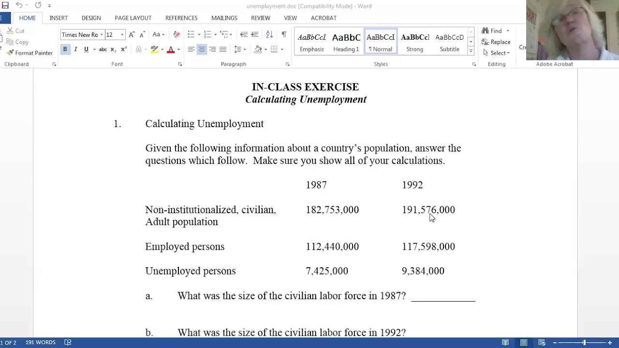Insert a bulleted list
Image resolution: width=619 pixels, height=348 pixels.
(191, 35)
